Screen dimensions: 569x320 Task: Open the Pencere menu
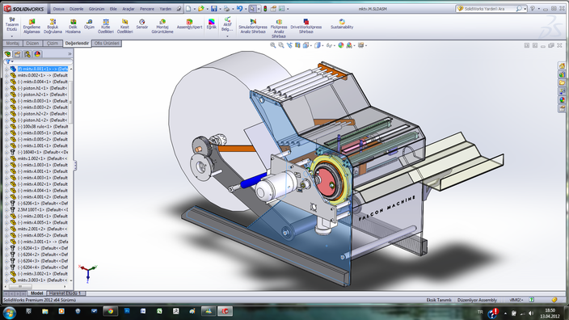(x=147, y=9)
